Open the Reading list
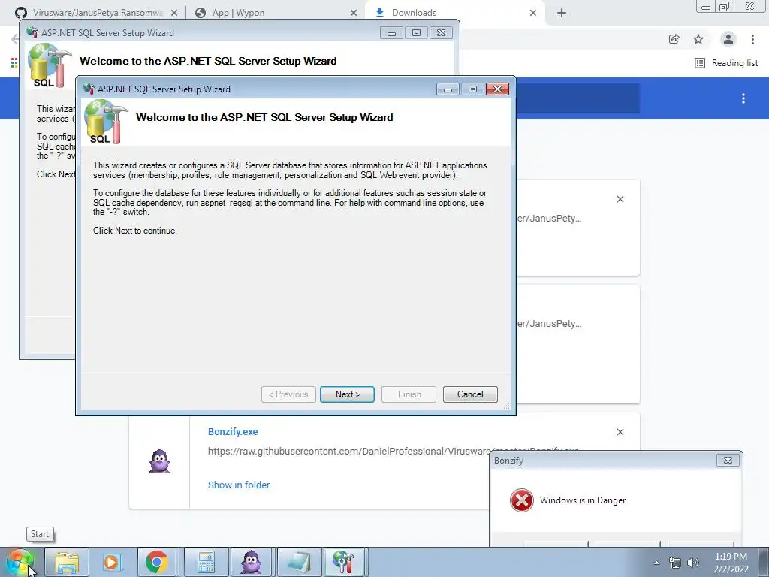769x577 pixels. click(x=726, y=63)
